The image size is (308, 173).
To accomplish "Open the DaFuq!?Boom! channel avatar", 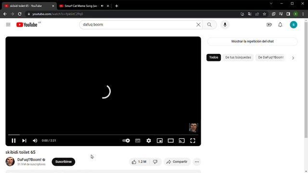I will tap(10, 161).
